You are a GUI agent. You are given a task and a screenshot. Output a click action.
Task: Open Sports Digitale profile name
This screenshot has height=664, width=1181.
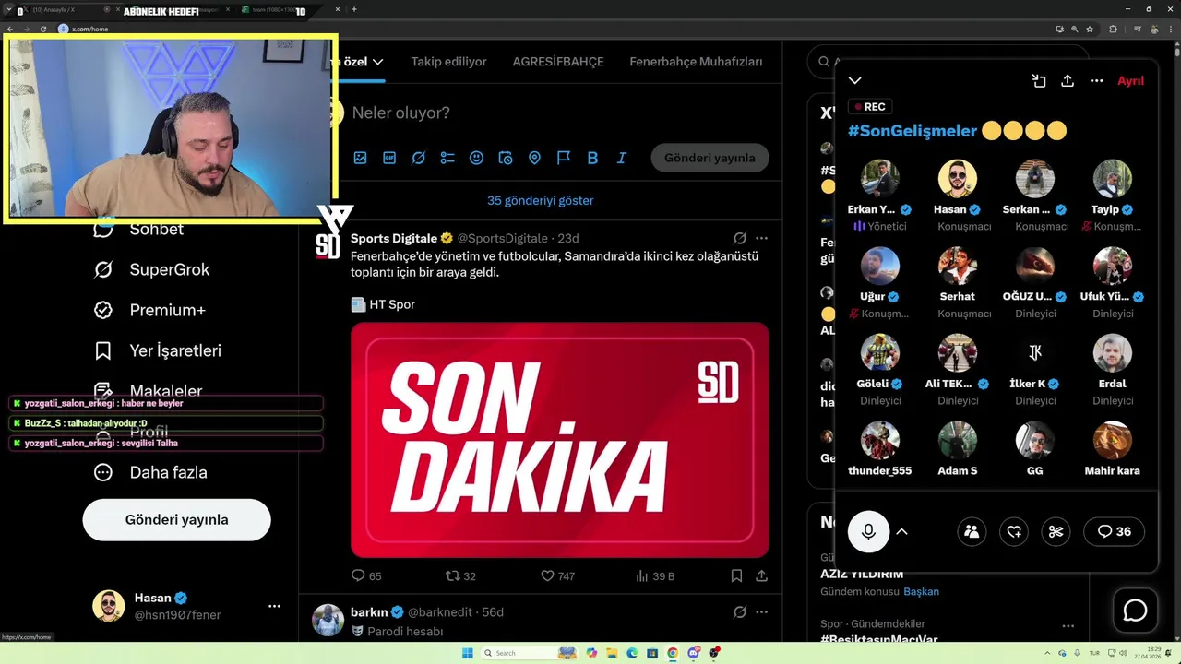(394, 238)
